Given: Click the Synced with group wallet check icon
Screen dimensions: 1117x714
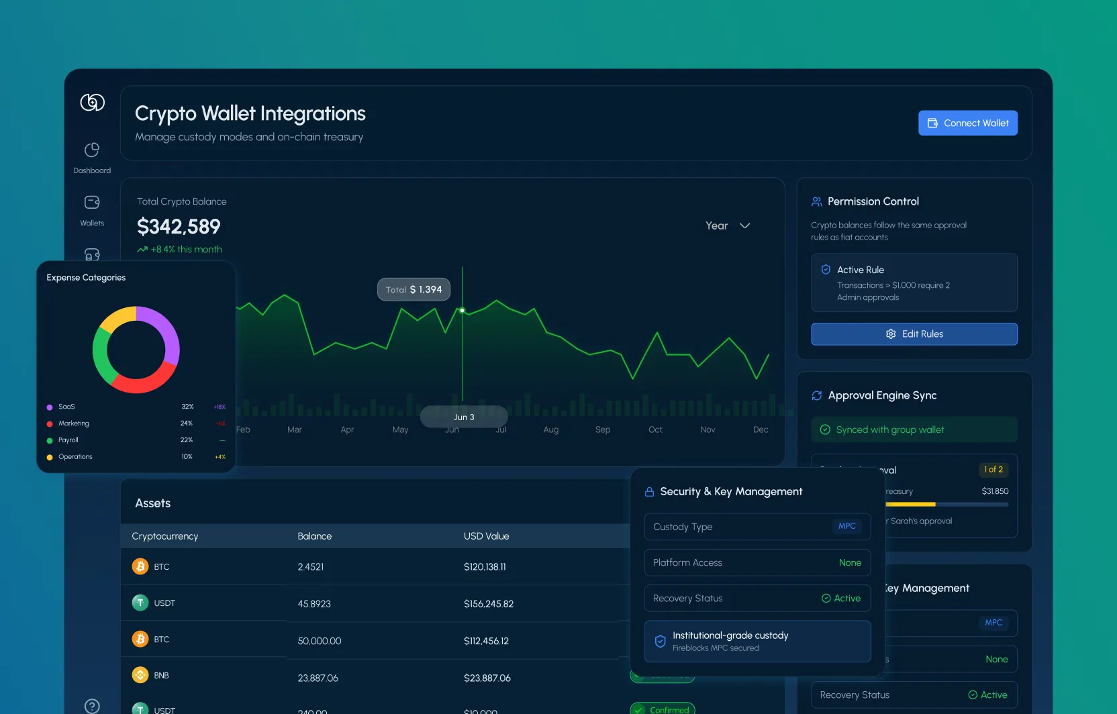Looking at the screenshot, I should click(x=825, y=429).
